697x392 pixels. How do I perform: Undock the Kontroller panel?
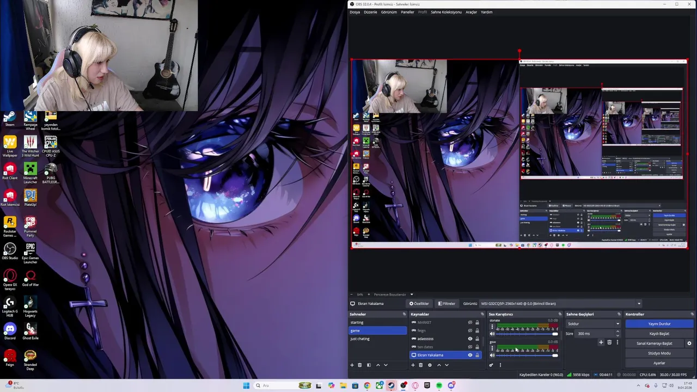point(692,314)
